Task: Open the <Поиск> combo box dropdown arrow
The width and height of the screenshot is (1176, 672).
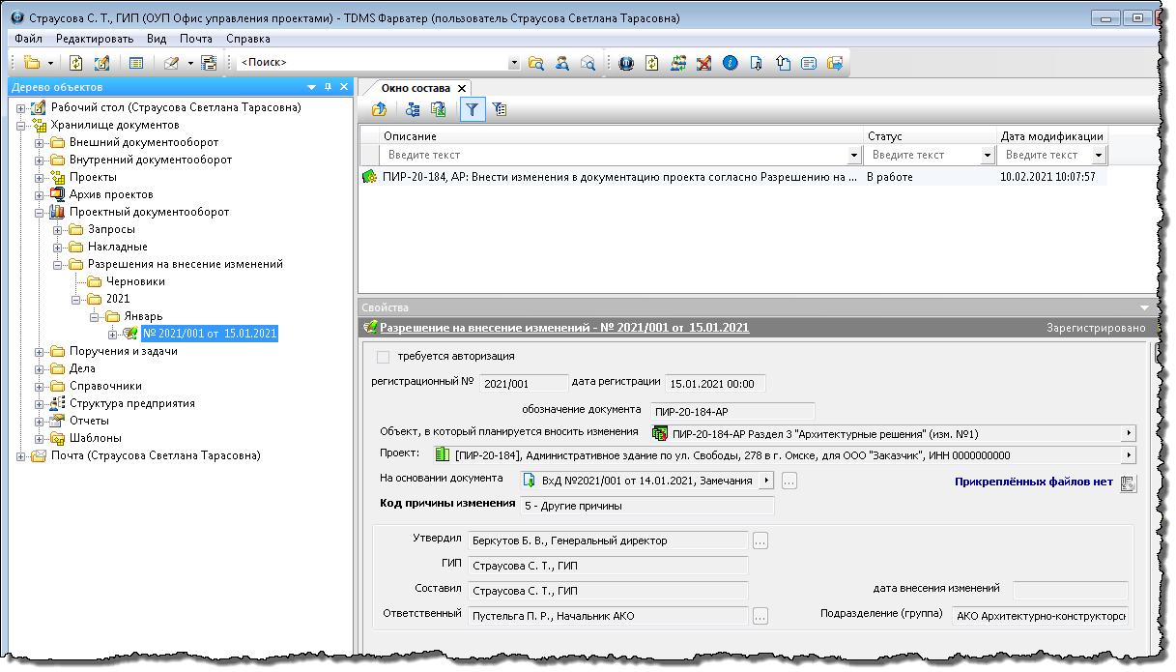Action: pyautogui.click(x=514, y=63)
